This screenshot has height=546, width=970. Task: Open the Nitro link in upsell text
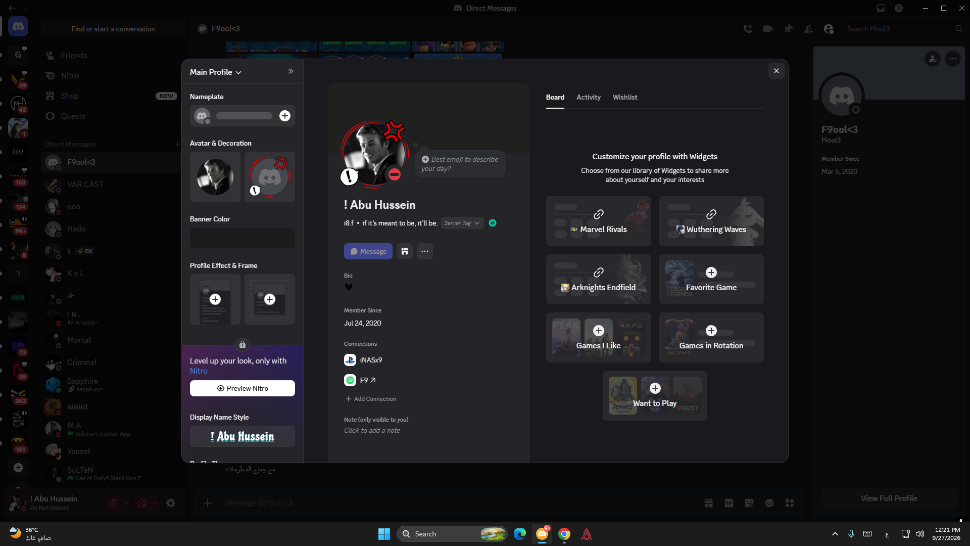pyautogui.click(x=199, y=371)
